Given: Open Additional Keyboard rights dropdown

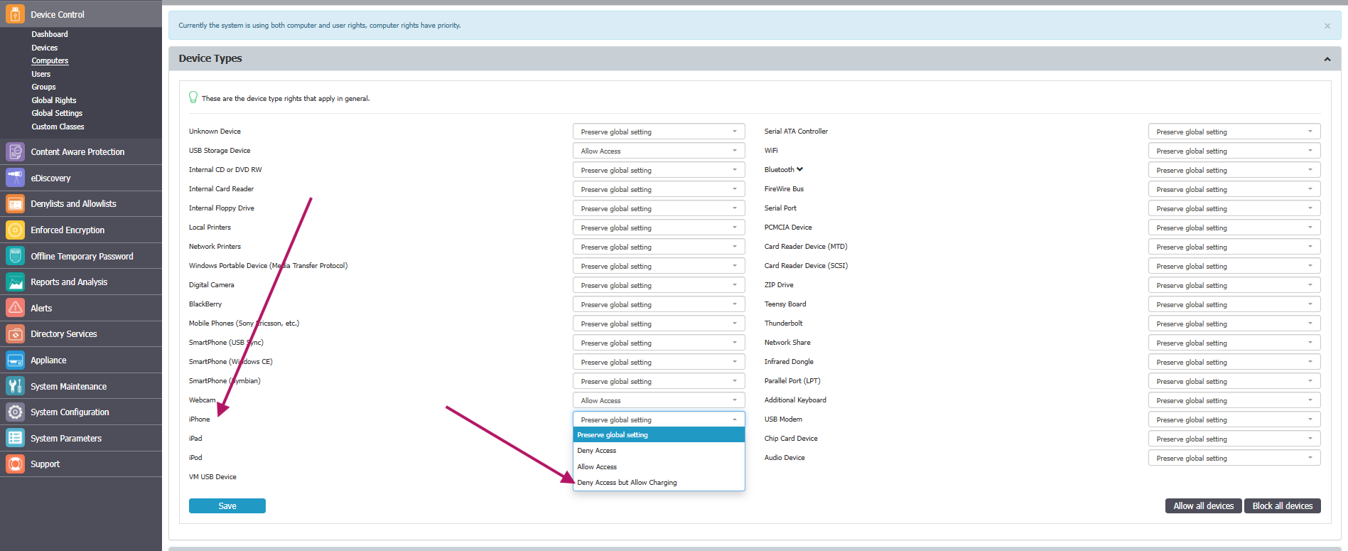Looking at the screenshot, I should click(x=1234, y=400).
